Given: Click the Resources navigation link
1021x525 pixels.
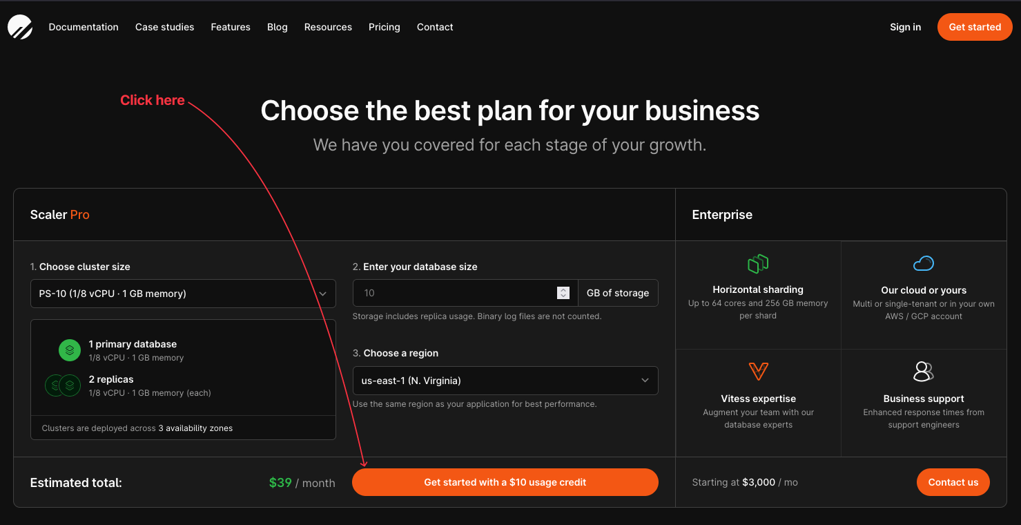Looking at the screenshot, I should point(328,27).
